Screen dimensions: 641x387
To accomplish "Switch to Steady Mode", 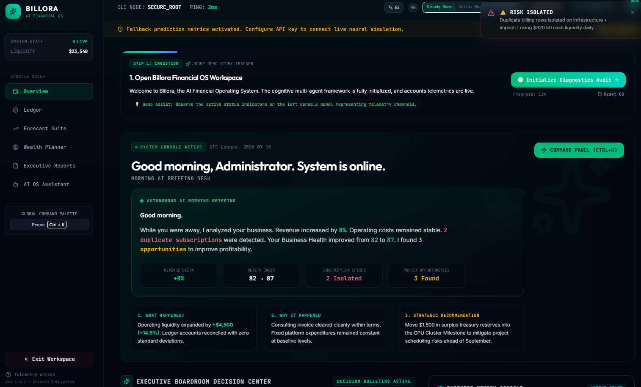I will pyautogui.click(x=439, y=7).
